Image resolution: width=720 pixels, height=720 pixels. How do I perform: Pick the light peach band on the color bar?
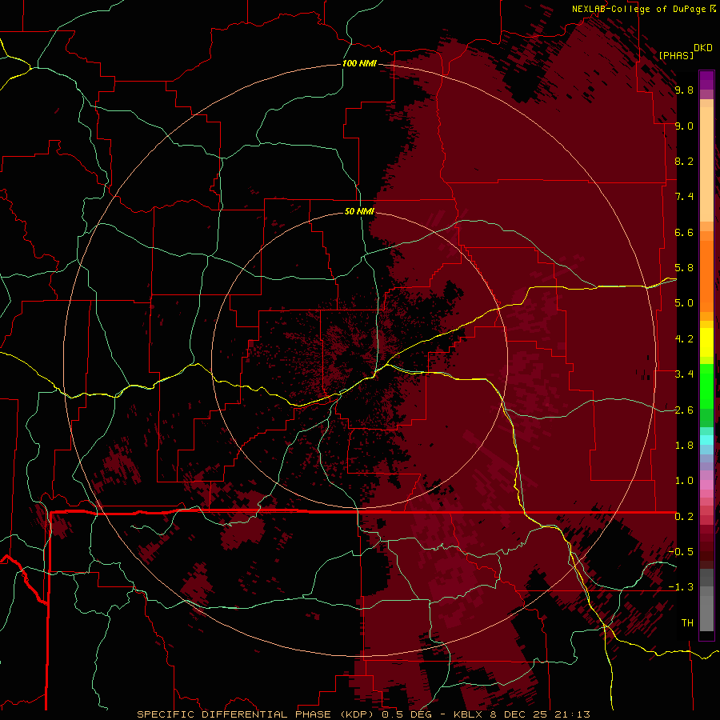pyautogui.click(x=706, y=166)
